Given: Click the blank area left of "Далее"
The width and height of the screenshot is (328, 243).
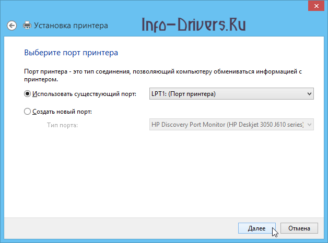Looking at the screenshot, I should [131, 228].
